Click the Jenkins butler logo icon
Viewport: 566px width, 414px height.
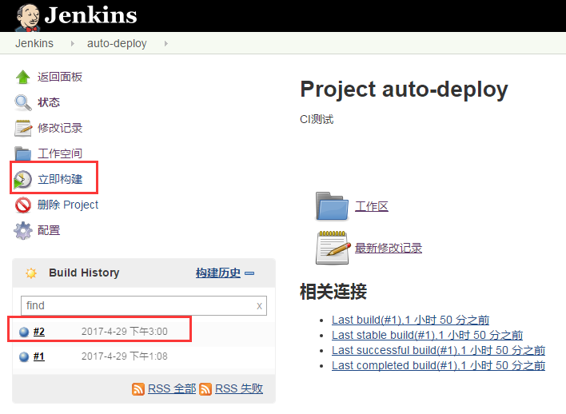(28, 17)
